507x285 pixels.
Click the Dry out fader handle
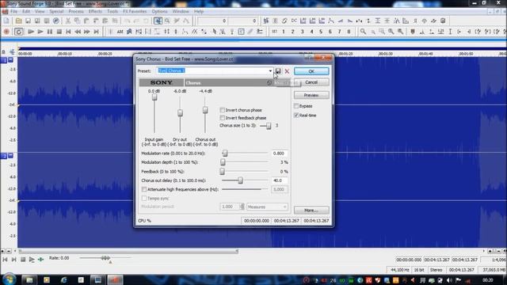click(180, 112)
